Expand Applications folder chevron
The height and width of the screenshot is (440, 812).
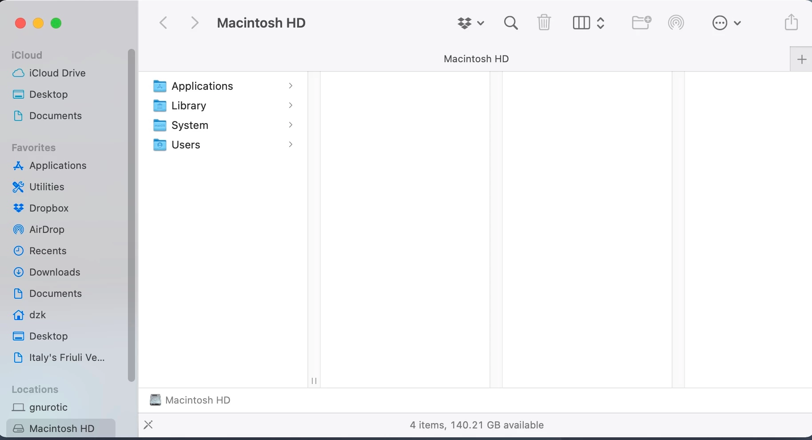[291, 86]
